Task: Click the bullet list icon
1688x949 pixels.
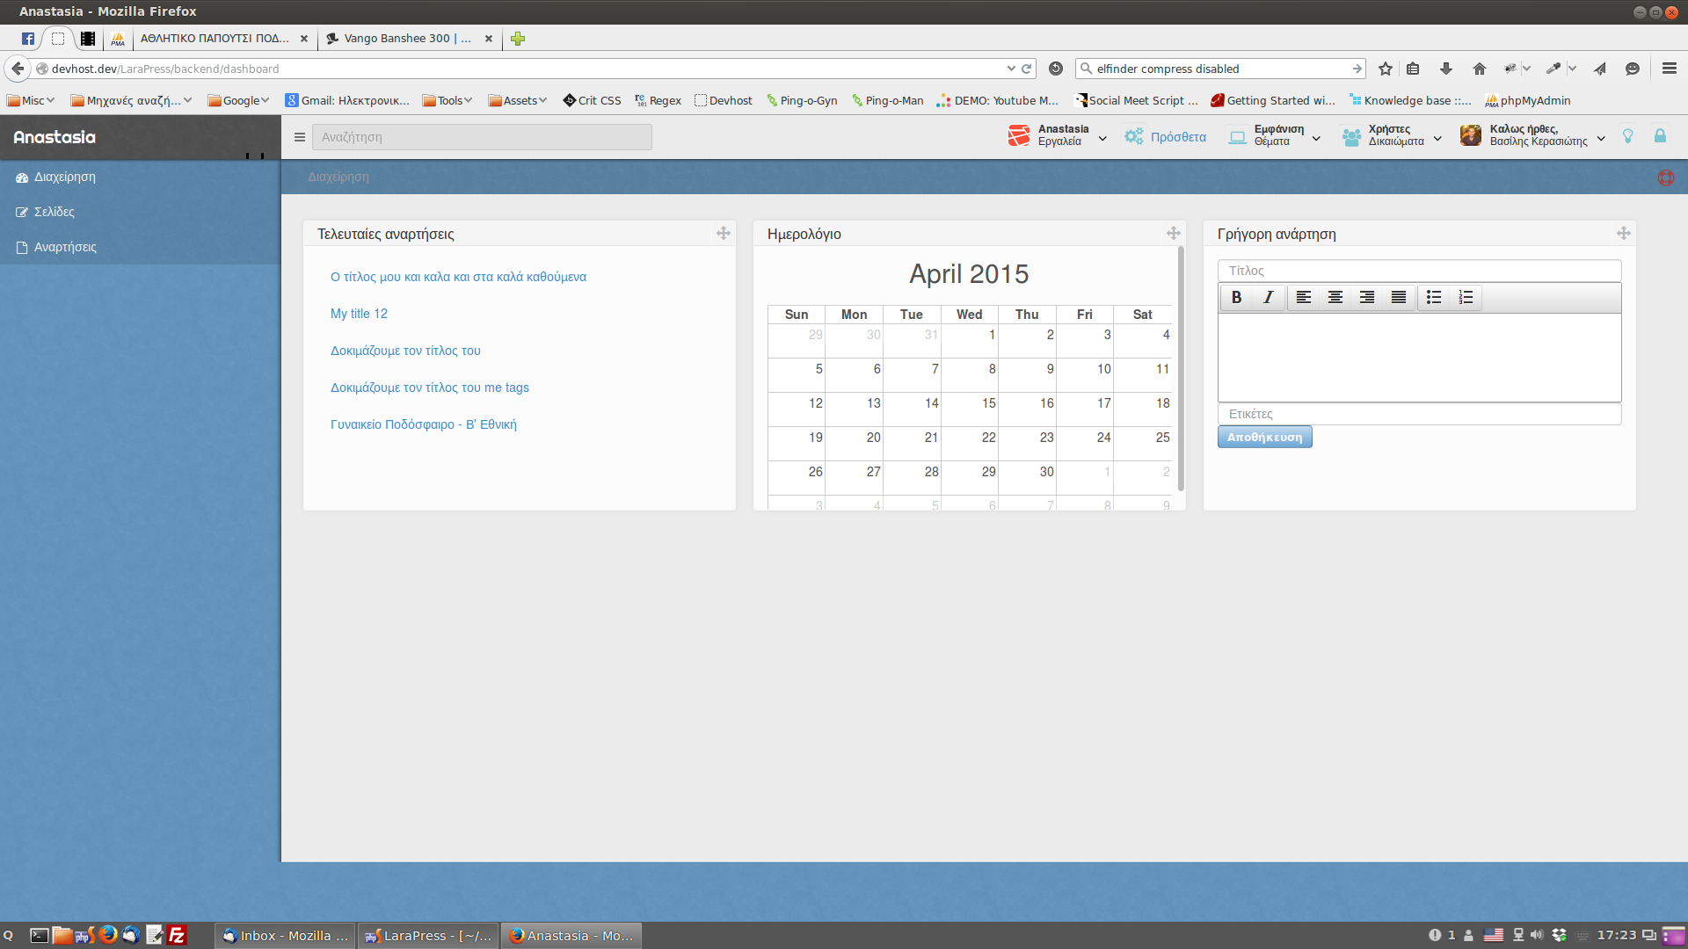Action: pos(1434,298)
